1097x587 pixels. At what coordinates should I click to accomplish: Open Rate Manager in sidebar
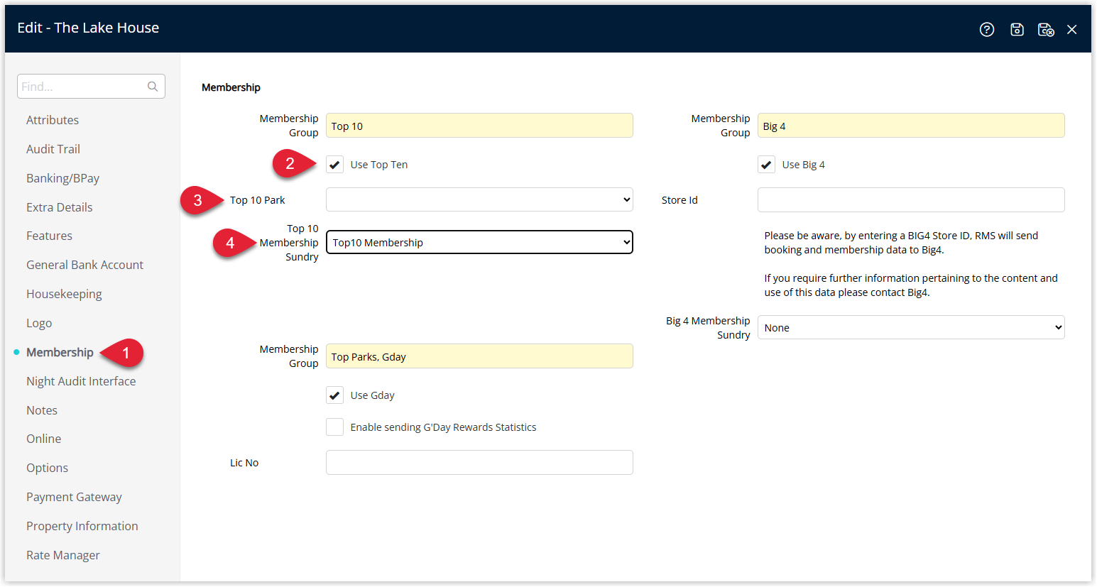63,555
